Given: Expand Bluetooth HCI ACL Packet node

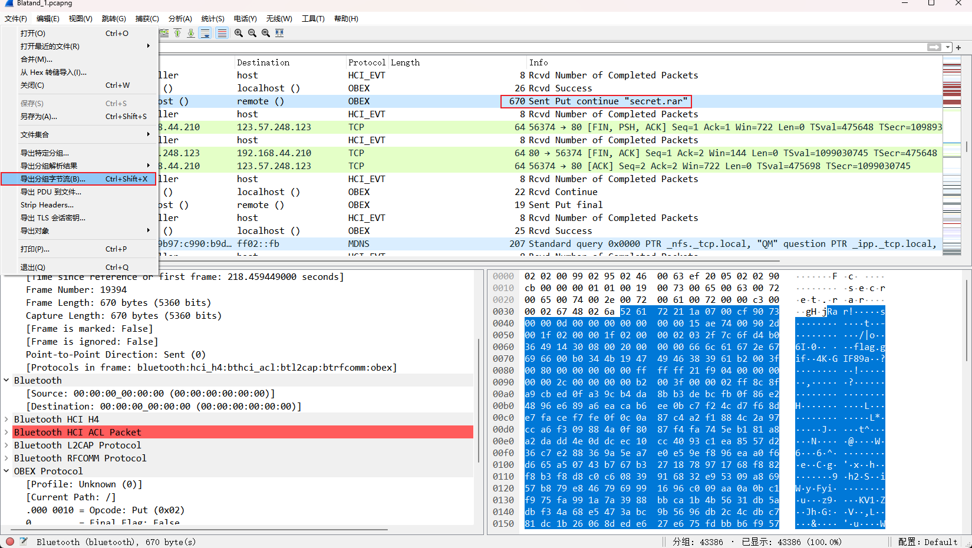Looking at the screenshot, I should pos(6,433).
